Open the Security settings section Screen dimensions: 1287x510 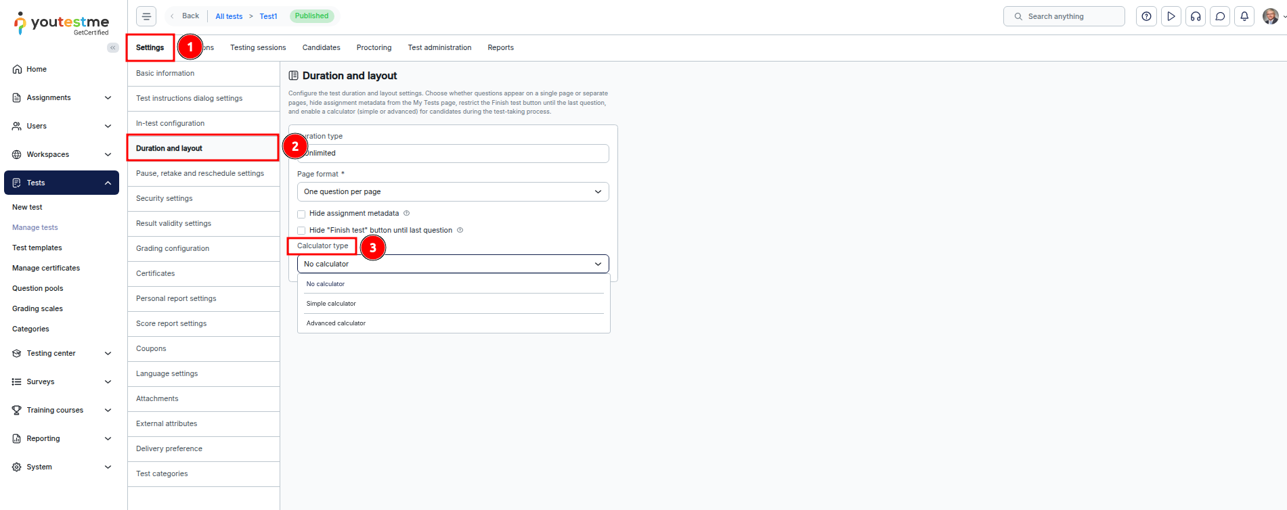click(165, 198)
